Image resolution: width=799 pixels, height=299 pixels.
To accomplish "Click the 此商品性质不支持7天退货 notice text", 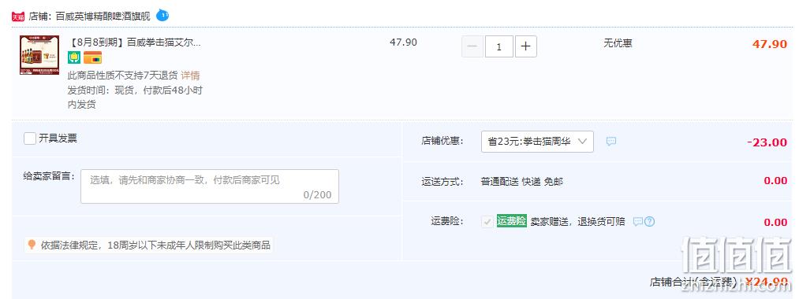I will coord(123,76).
